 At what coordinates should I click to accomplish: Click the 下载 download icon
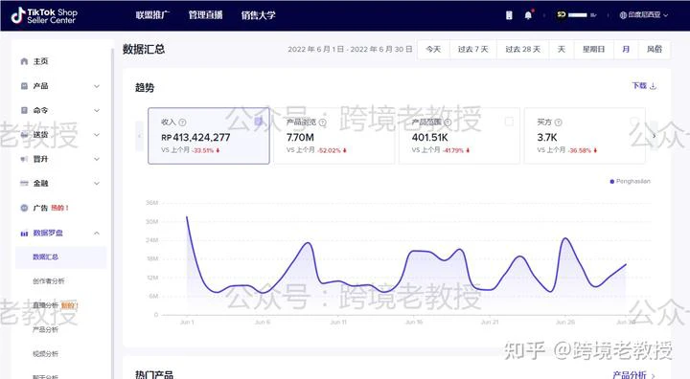[653, 86]
